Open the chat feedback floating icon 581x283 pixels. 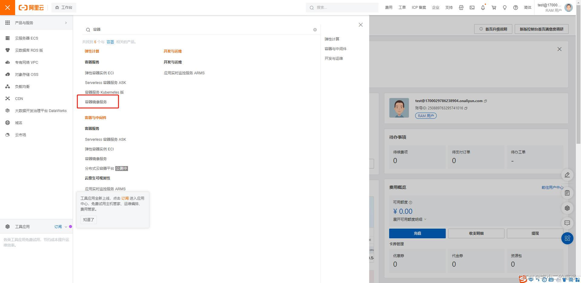(x=567, y=223)
